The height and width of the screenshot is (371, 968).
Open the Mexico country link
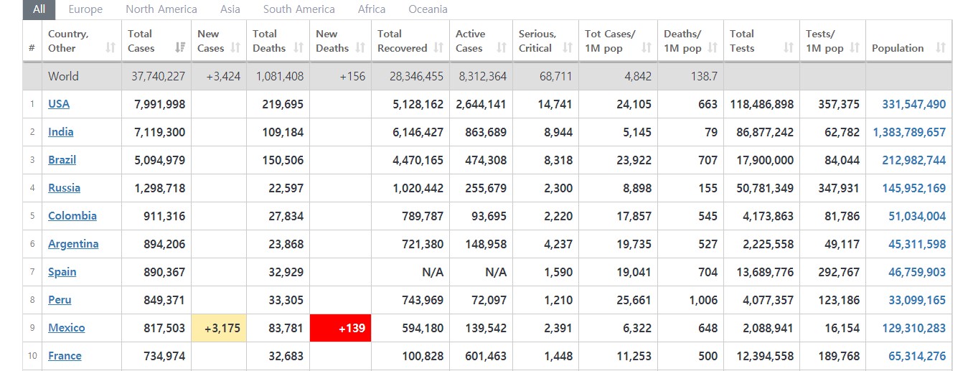tap(67, 328)
